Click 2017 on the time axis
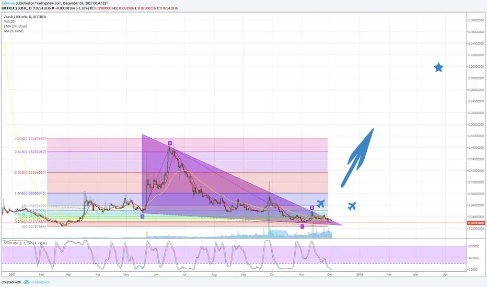The image size is (487, 287). (12, 274)
